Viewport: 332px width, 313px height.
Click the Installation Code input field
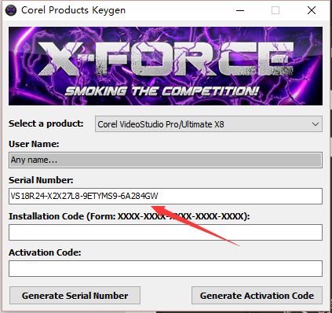click(166, 232)
